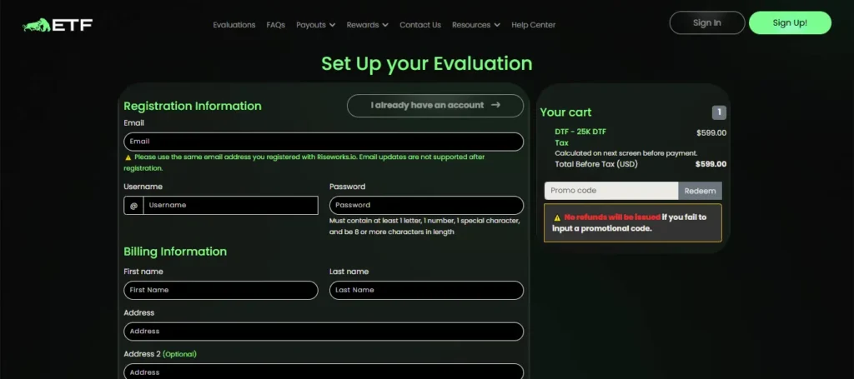Image resolution: width=854 pixels, height=379 pixels.
Task: Click the @ symbol beside Username
Action: coord(133,206)
